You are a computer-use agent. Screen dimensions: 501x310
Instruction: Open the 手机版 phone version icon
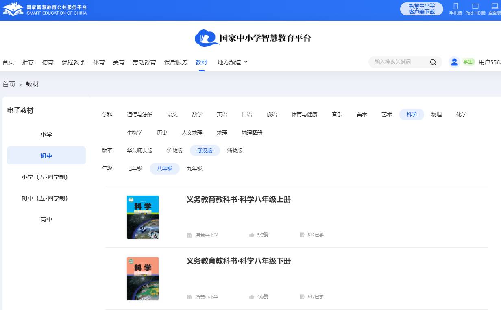456,6
